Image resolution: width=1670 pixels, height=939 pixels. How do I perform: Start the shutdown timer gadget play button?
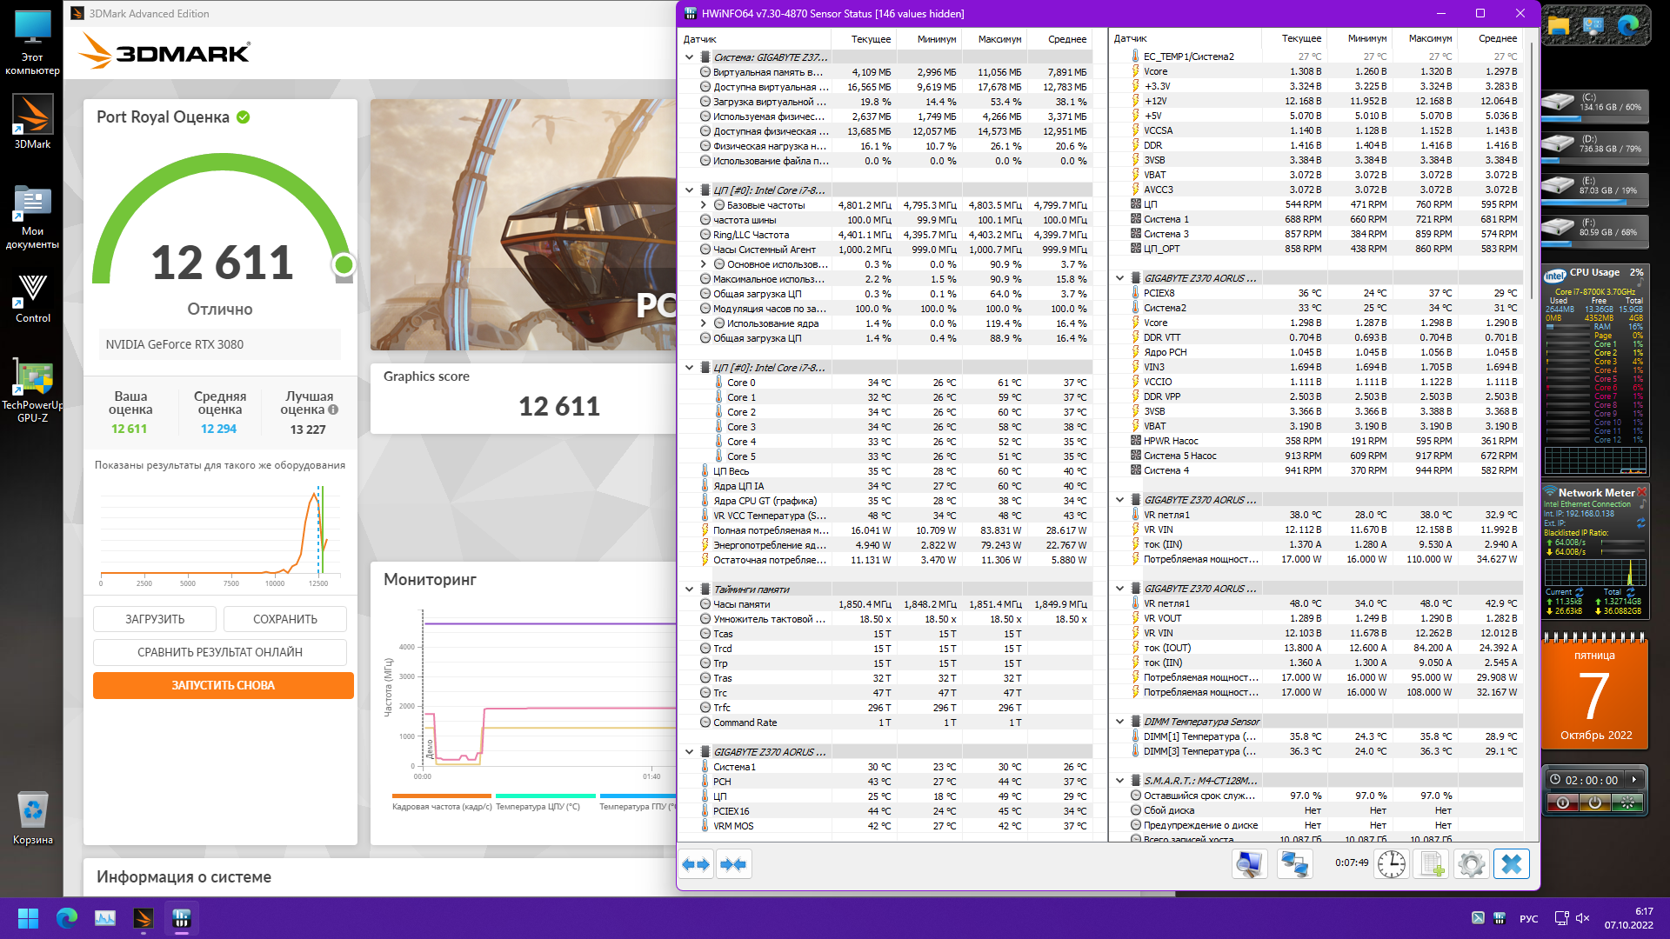(x=1634, y=780)
